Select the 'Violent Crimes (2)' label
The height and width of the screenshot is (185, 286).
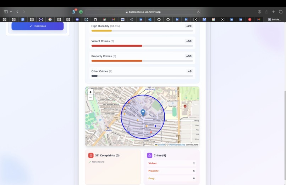click(x=103, y=41)
